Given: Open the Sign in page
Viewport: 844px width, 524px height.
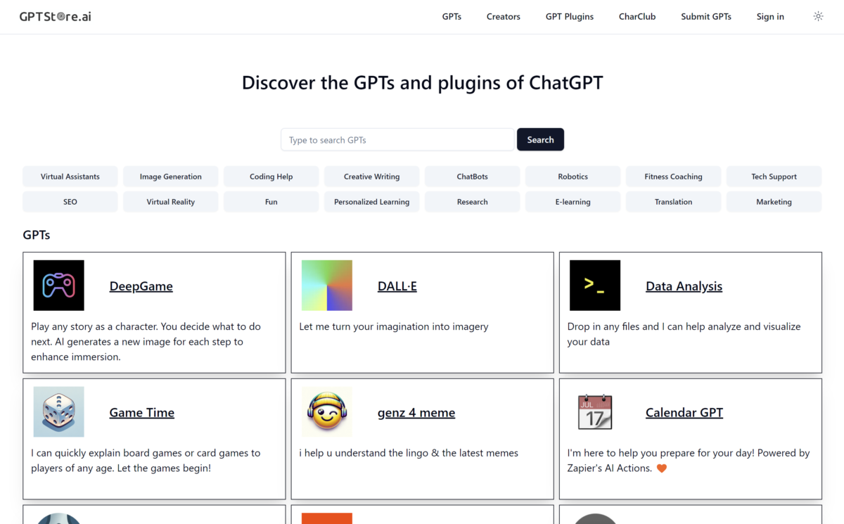Looking at the screenshot, I should 770,16.
